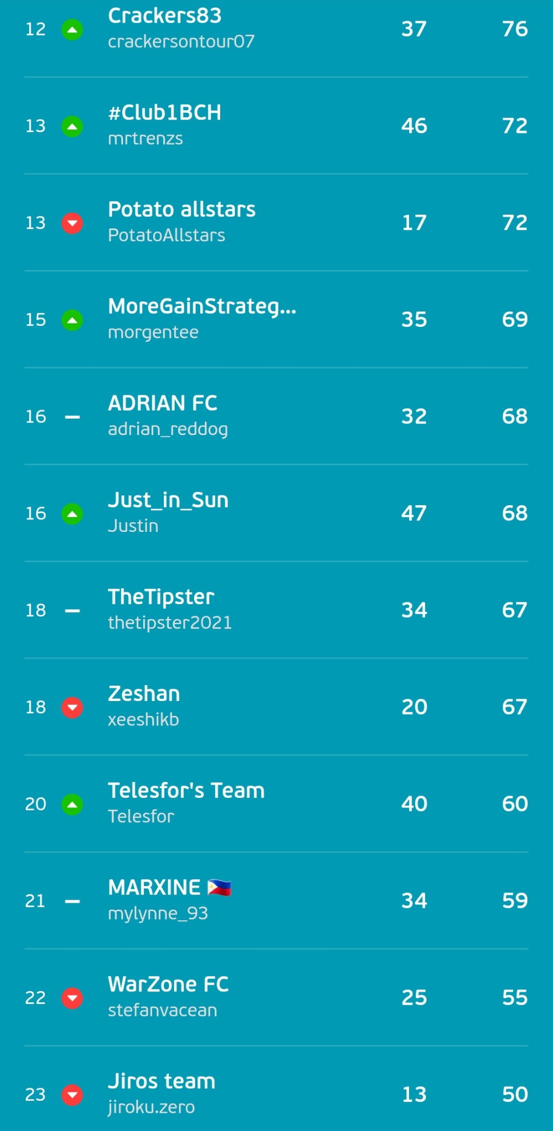Image resolution: width=553 pixels, height=1131 pixels.
Task: Click green up arrow beside MoreGainStrateg...
Action: pos(72,320)
